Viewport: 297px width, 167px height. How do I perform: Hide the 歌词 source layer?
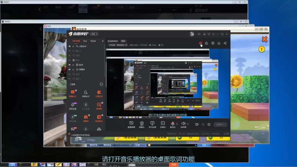69,65
